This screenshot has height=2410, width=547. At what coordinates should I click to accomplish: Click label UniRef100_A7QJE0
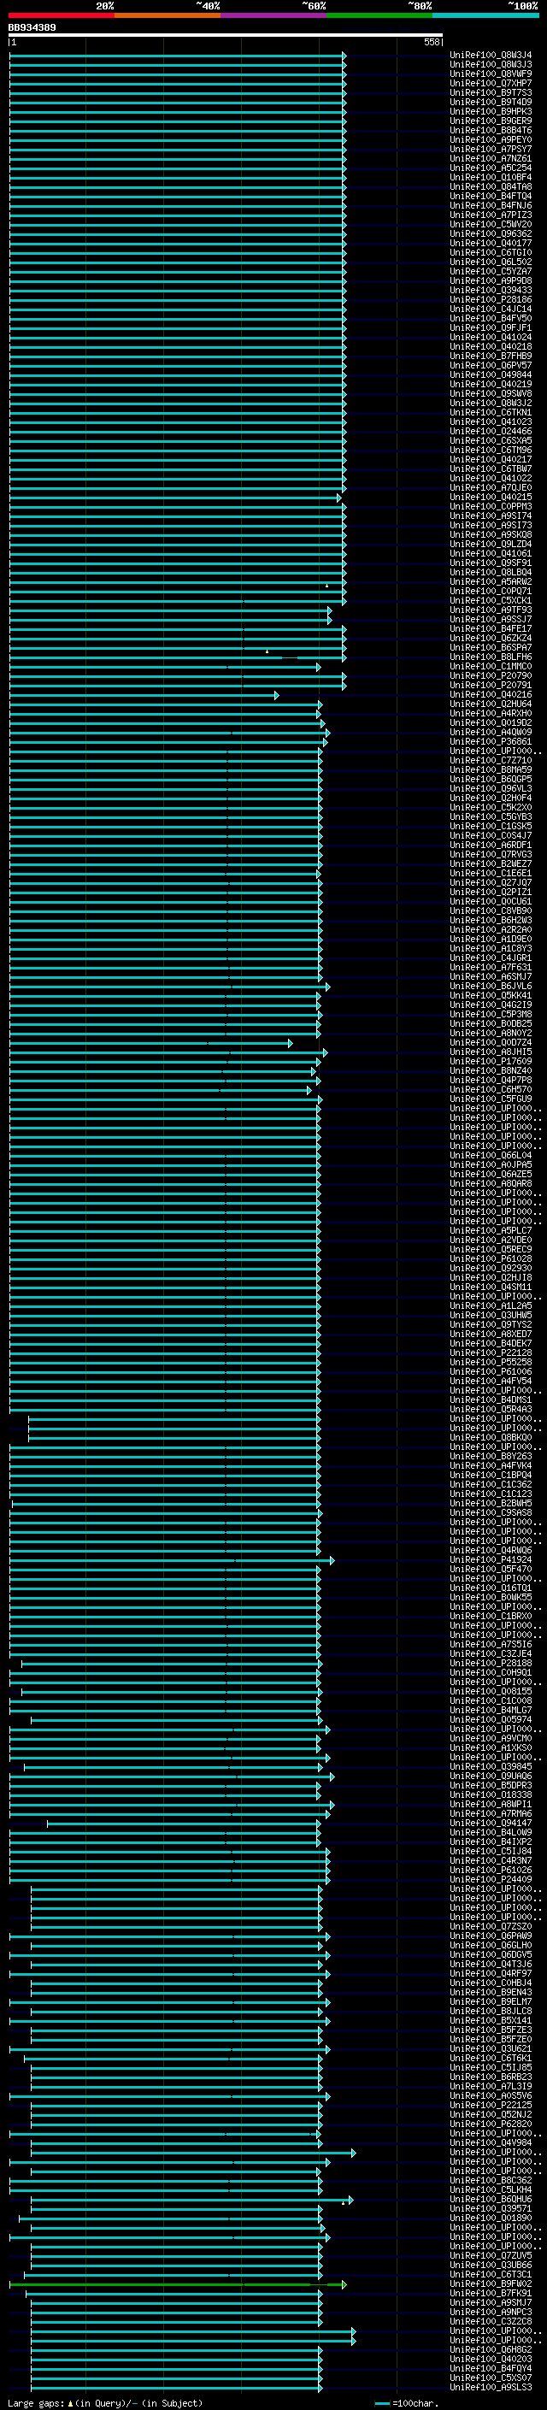(x=491, y=488)
